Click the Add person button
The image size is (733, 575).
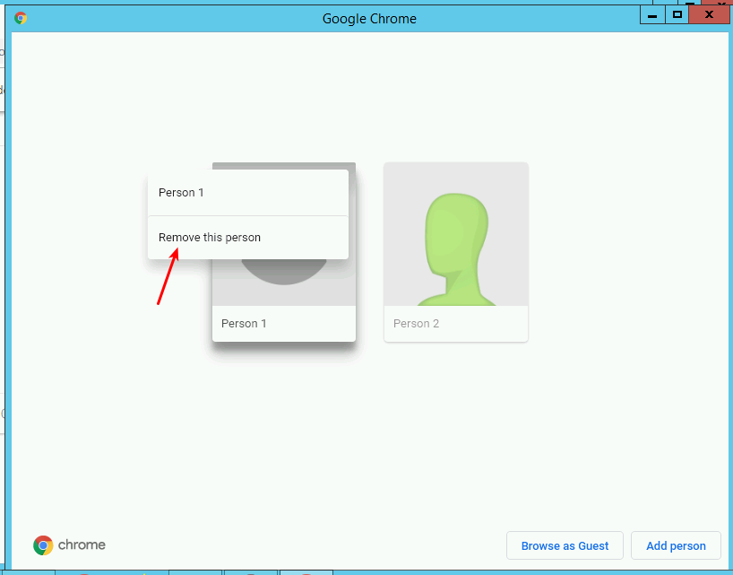point(676,545)
